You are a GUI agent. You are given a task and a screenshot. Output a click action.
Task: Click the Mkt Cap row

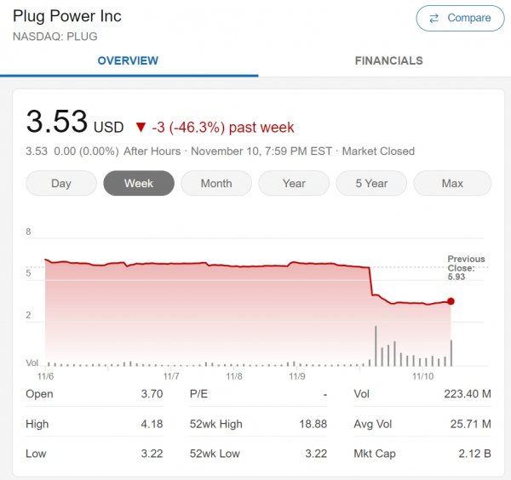coord(422,454)
